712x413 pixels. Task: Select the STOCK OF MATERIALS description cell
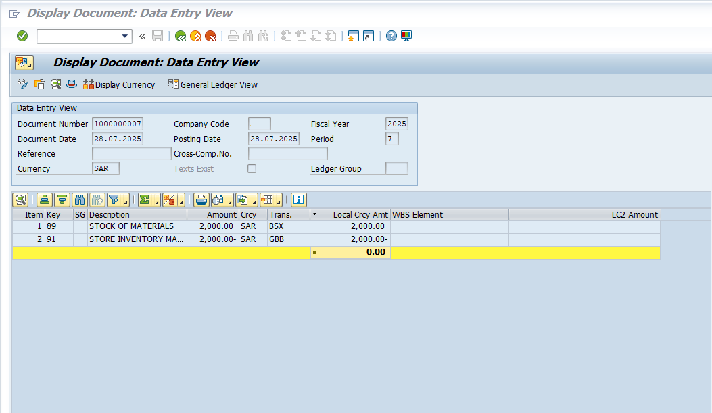coord(137,226)
